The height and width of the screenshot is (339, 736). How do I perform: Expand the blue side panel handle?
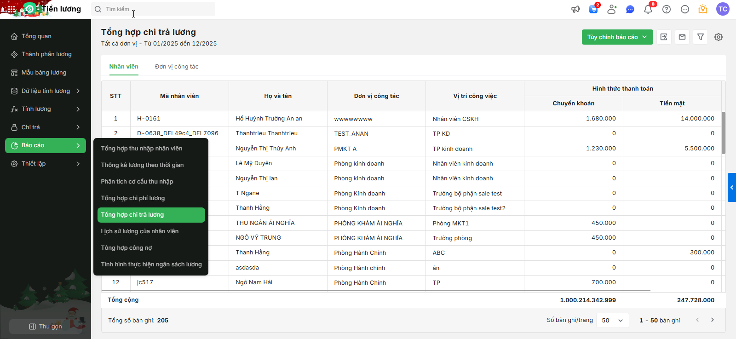click(x=732, y=187)
